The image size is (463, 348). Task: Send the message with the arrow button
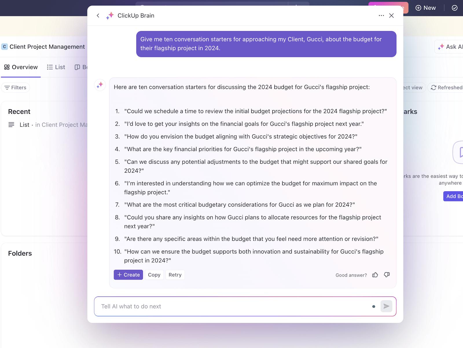386,306
